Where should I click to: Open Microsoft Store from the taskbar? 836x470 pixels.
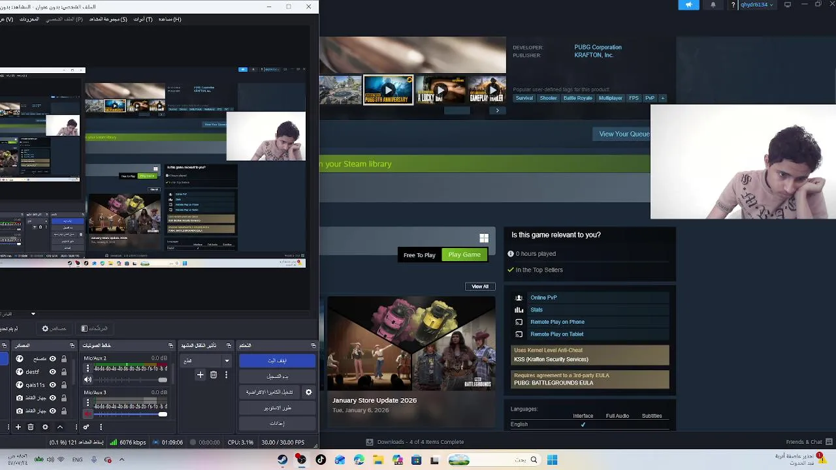click(x=416, y=460)
